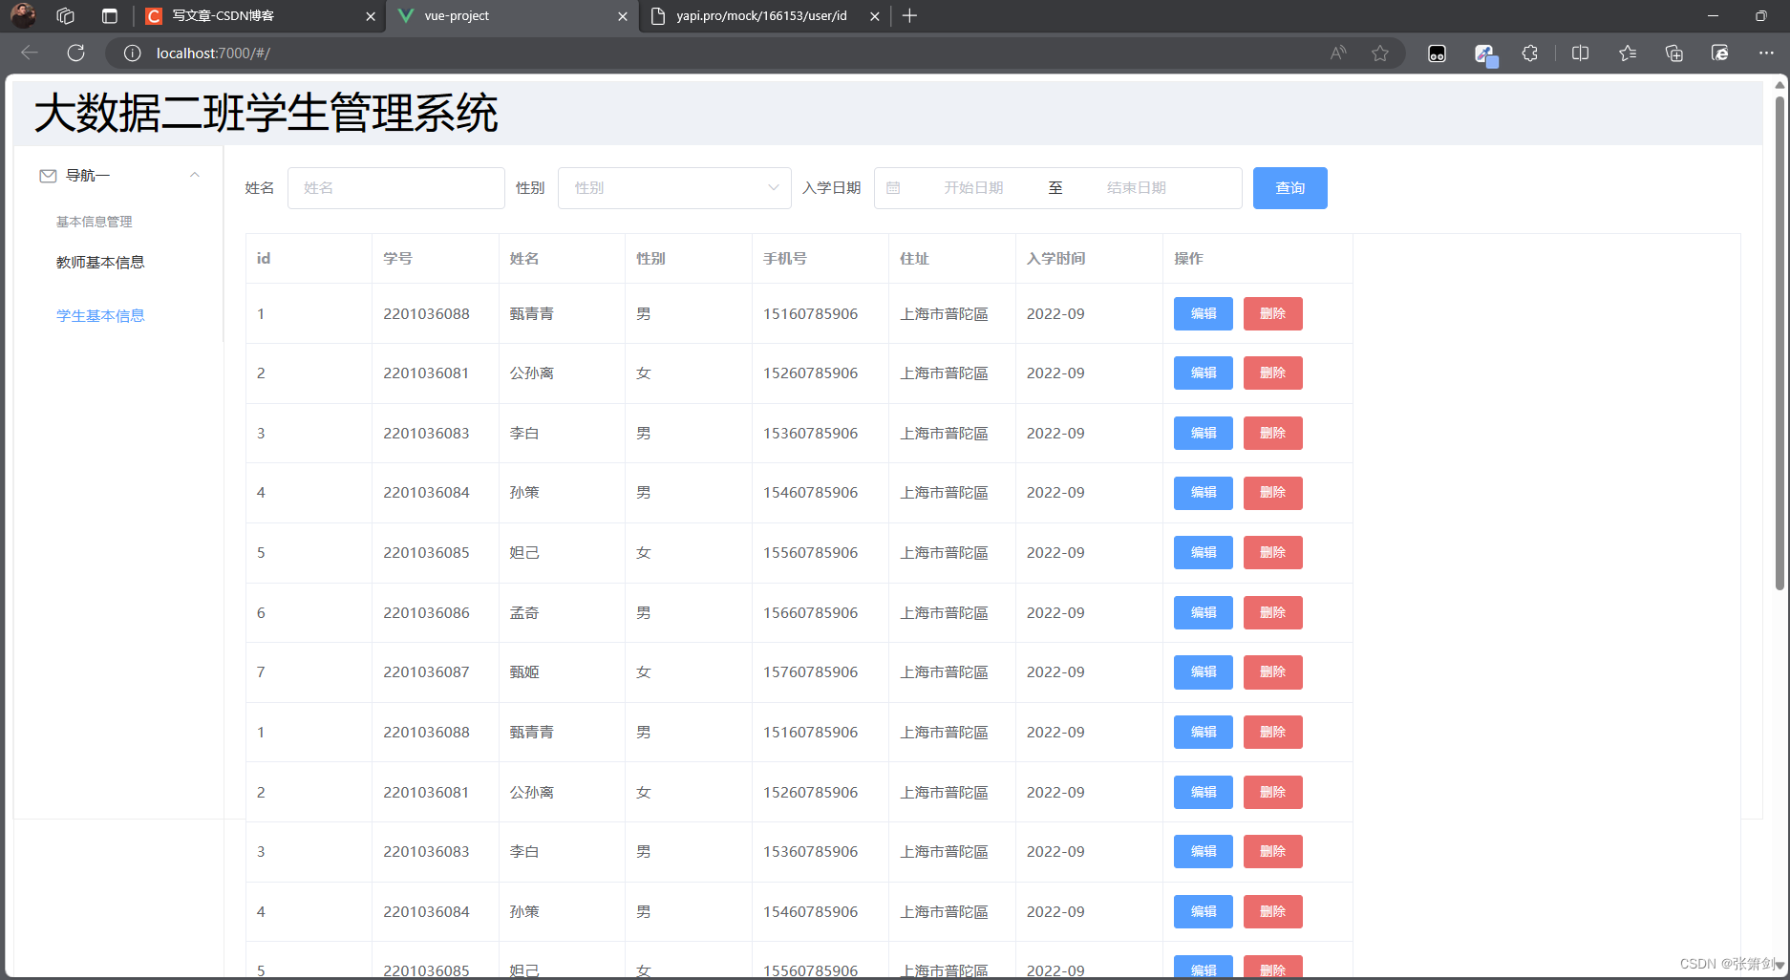Screen dimensions: 1790x980
Task: Click the profile avatar picture
Action: [x=23, y=15]
